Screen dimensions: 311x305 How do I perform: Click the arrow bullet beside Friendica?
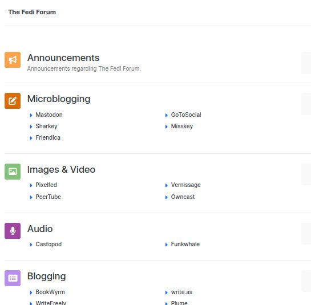pos(31,138)
